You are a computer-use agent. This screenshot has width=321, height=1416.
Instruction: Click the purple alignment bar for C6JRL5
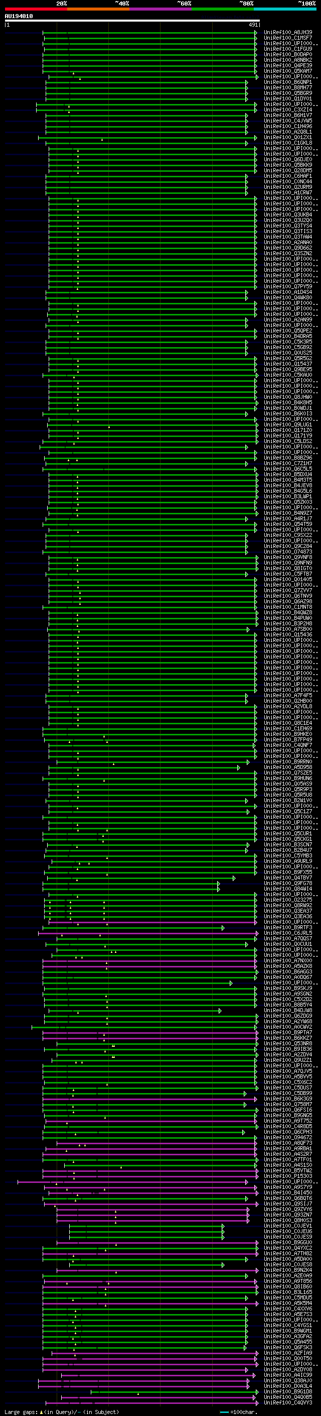pos(148,933)
